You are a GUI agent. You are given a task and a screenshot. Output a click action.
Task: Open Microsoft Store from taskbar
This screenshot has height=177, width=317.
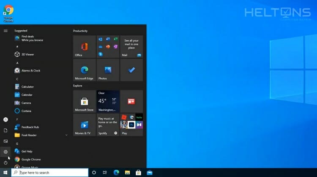[x=139, y=172]
